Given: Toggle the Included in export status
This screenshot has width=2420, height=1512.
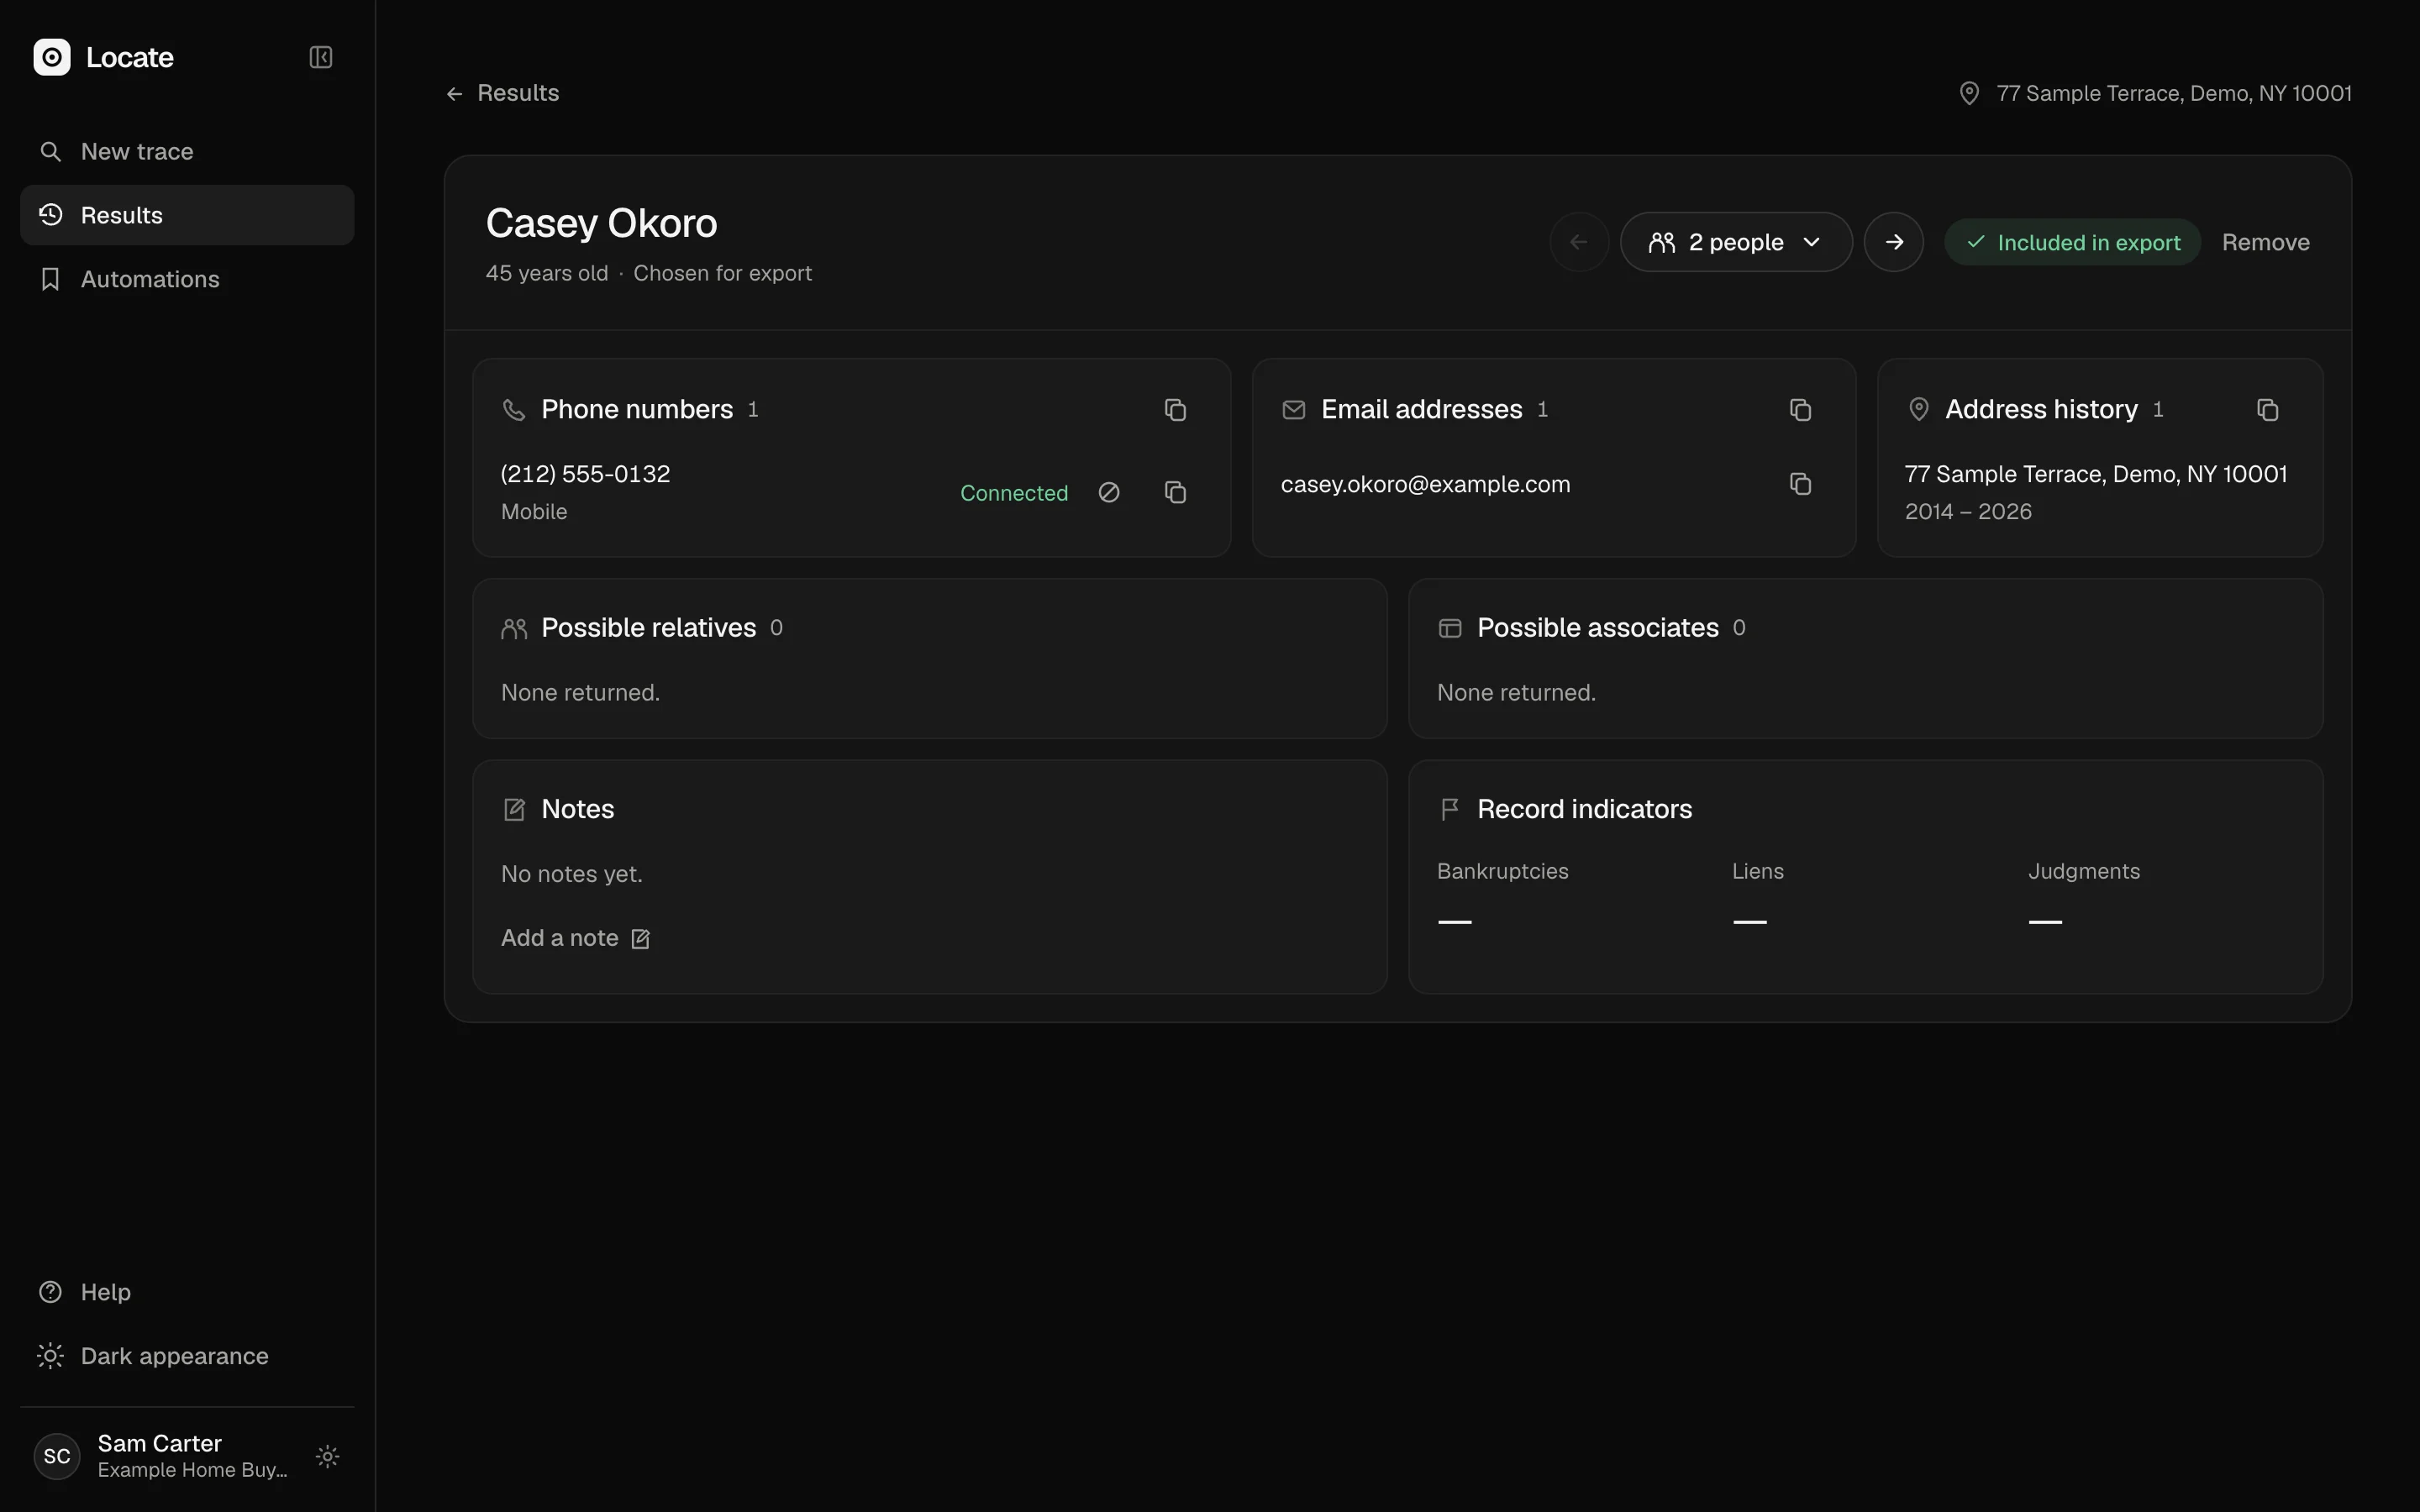Looking at the screenshot, I should (x=2072, y=242).
